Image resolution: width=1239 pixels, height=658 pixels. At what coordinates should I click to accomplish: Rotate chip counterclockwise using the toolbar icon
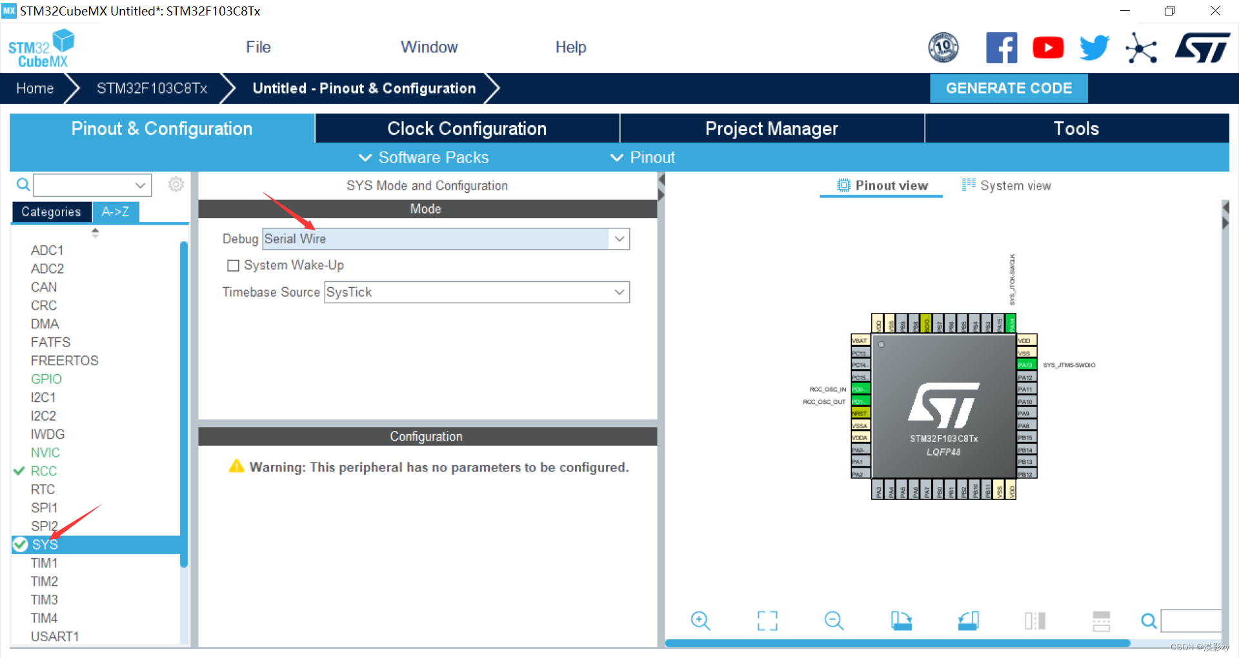(x=969, y=621)
